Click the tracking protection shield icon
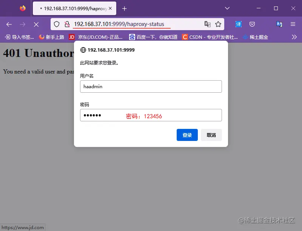Viewport: 302px width, 231px height. pyautogui.click(x=57, y=24)
